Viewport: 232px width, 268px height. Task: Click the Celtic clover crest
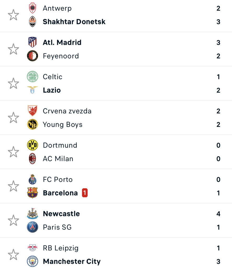32,76
